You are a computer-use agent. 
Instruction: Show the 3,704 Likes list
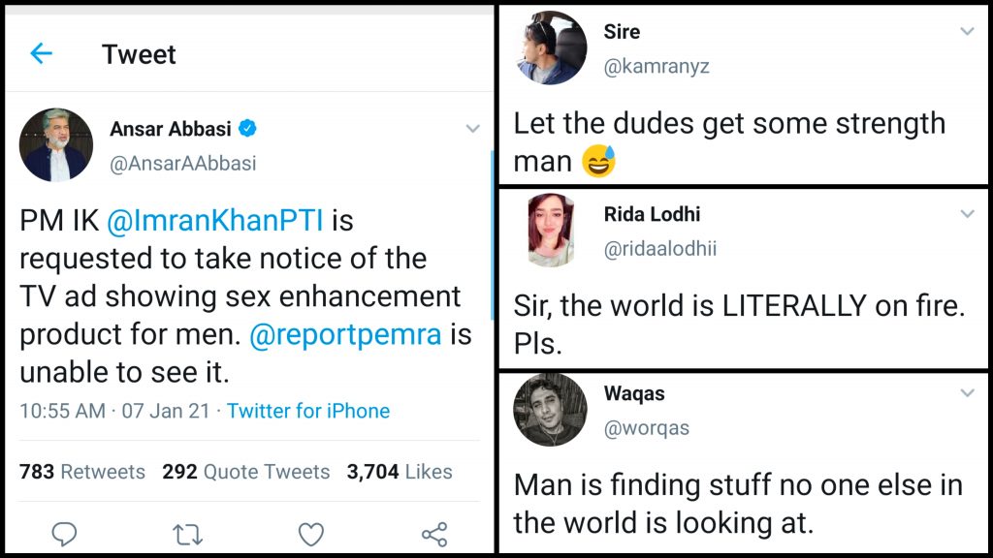(x=400, y=472)
